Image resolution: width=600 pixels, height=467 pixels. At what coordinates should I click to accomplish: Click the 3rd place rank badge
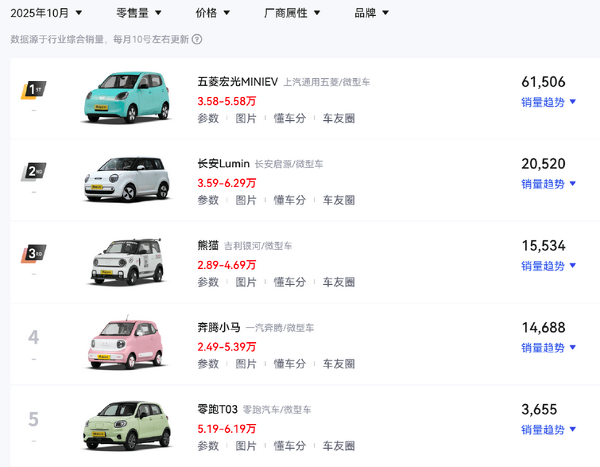[x=33, y=254]
